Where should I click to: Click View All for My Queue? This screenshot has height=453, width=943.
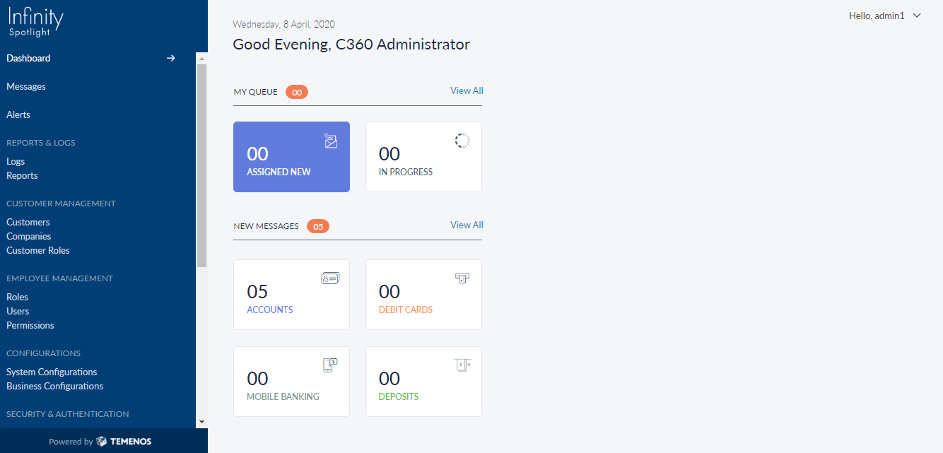coord(467,90)
